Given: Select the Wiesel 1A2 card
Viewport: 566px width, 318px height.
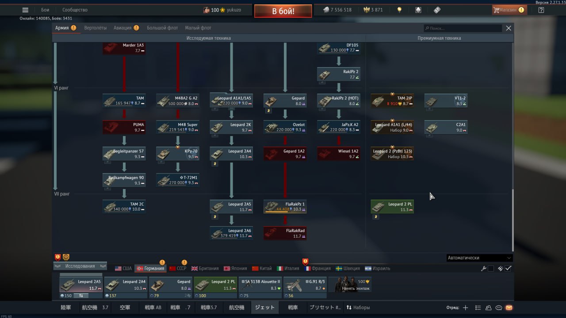Looking at the screenshot, I should click(x=339, y=154).
